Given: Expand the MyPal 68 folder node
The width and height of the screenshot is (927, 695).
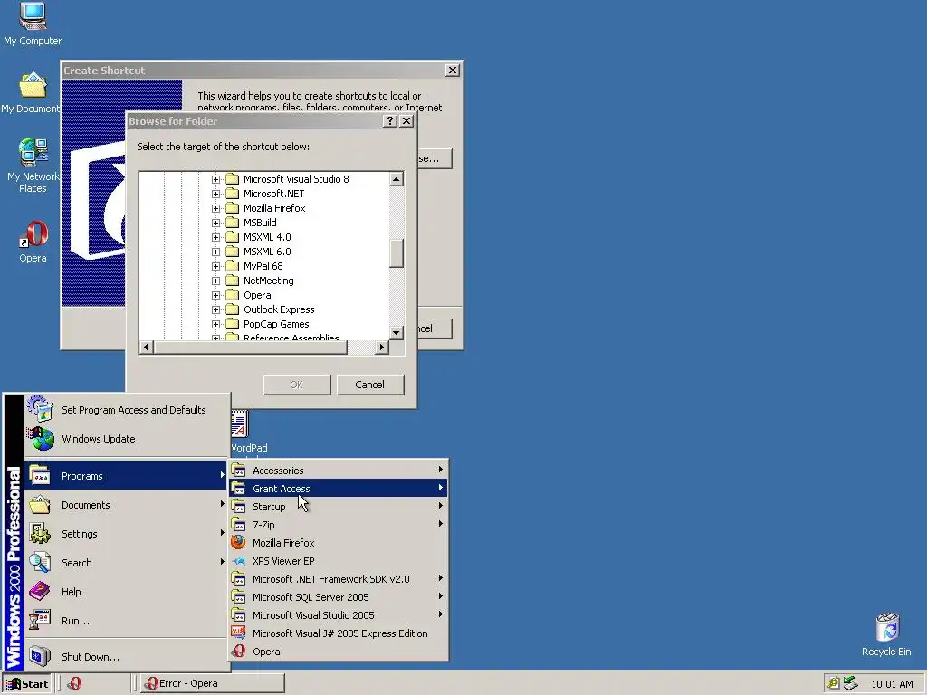Looking at the screenshot, I should pos(215,266).
